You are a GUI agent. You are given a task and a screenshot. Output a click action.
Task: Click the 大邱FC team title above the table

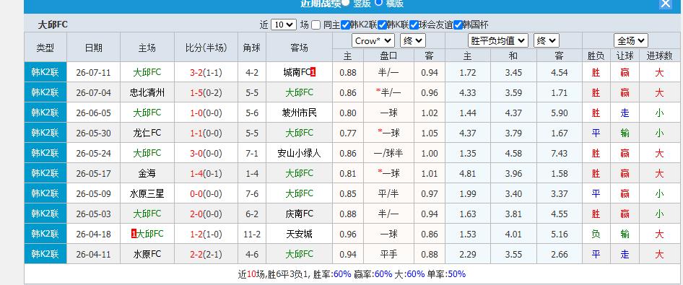[53, 25]
